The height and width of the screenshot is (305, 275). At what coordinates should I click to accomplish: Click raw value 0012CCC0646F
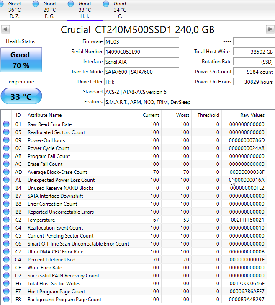247,284
